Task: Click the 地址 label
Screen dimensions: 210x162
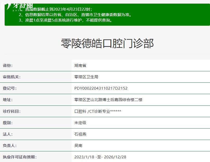Action: coord(8,100)
